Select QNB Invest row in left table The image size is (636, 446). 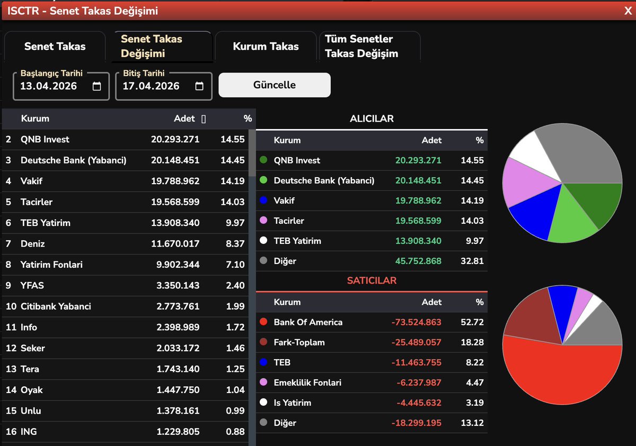[125, 140]
